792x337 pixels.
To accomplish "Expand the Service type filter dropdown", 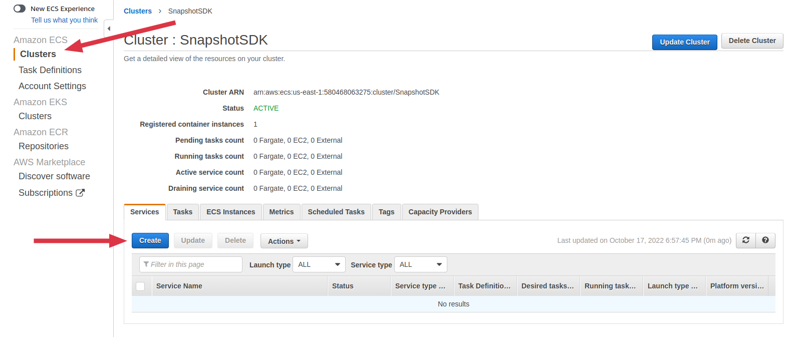I will [x=420, y=264].
